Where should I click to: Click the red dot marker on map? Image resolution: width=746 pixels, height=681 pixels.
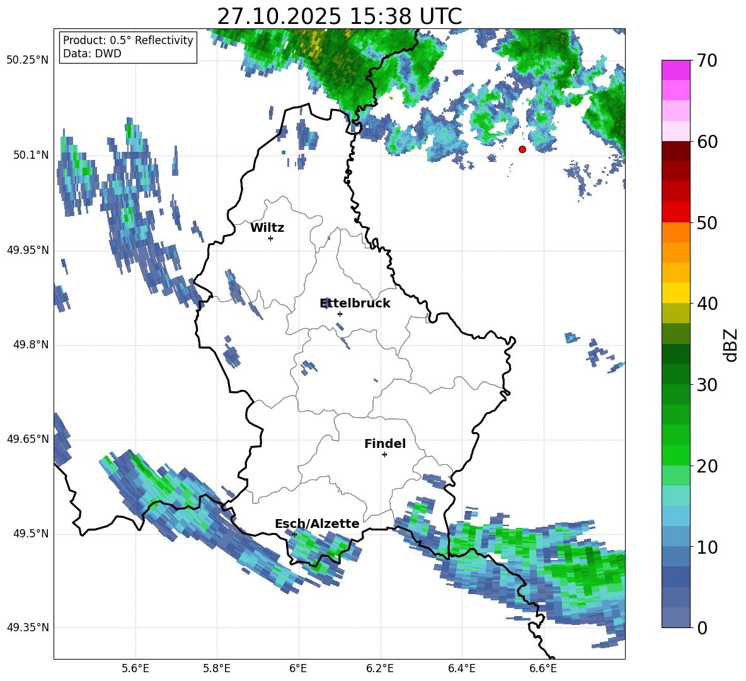click(x=522, y=149)
